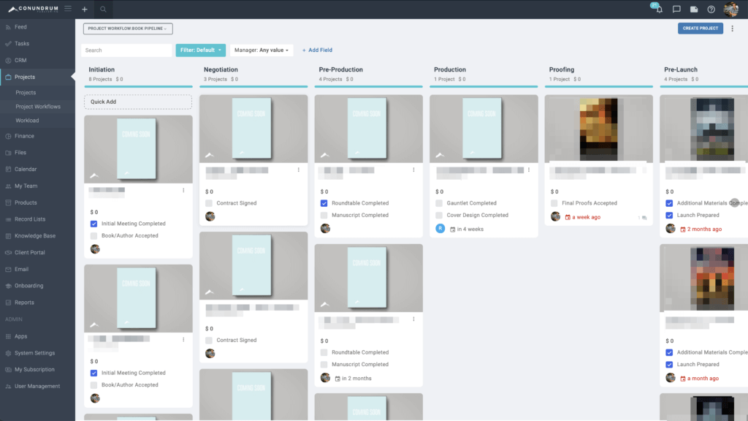Click the R avatar on Production card
This screenshot has width=748, height=421.
440,229
